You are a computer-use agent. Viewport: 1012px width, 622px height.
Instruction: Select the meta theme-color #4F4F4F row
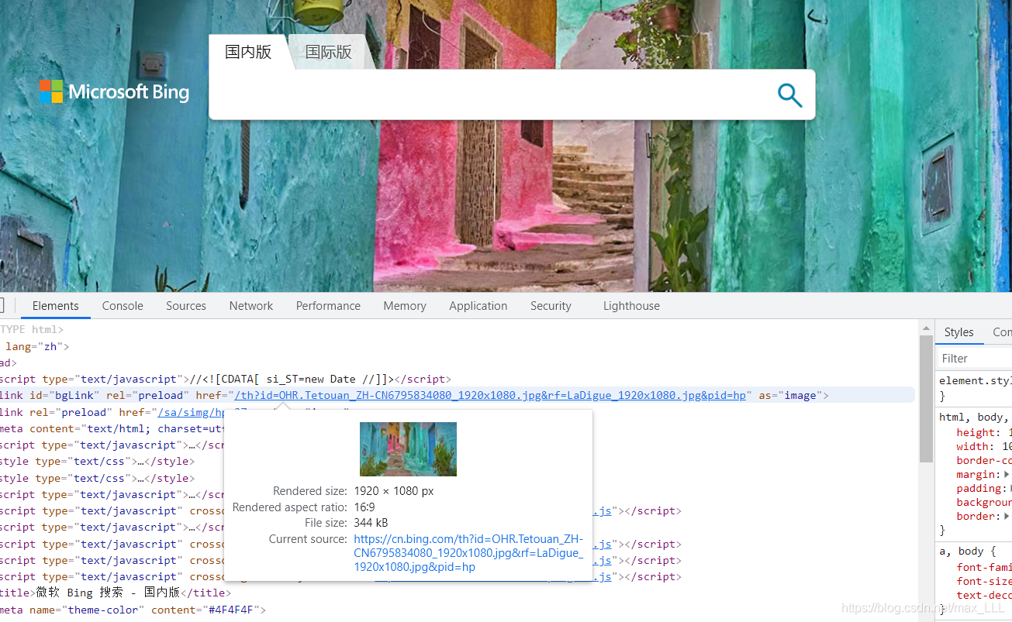click(133, 610)
